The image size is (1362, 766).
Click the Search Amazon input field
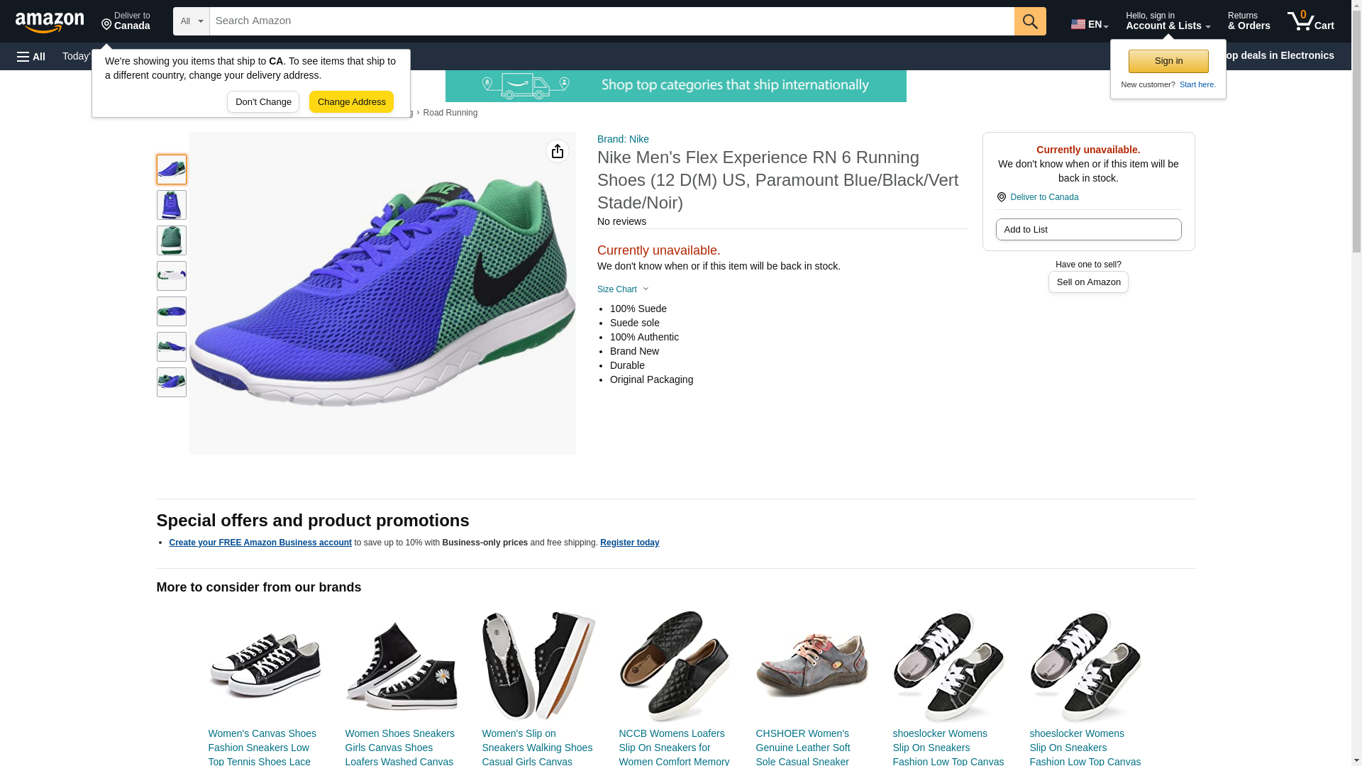coord(611,21)
